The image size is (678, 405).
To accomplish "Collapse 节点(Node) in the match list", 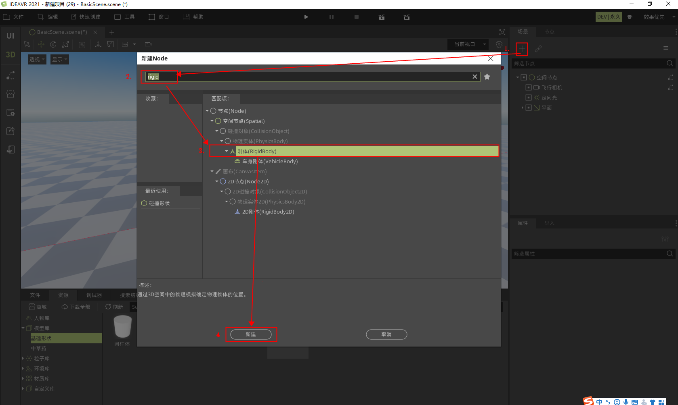I will [207, 111].
